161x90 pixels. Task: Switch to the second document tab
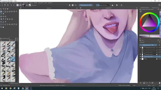point(109,8)
